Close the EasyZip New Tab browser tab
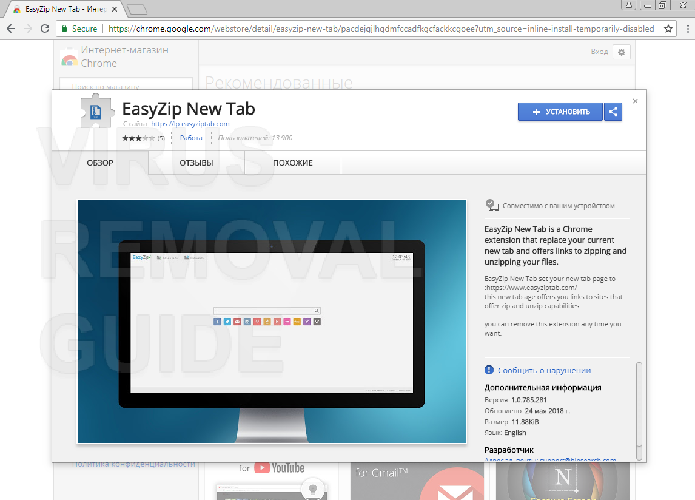Image resolution: width=695 pixels, height=500 pixels. tap(115, 9)
